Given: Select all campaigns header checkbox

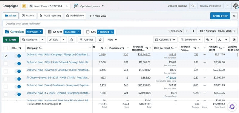Looking at the screenshot, I should [6, 48].
